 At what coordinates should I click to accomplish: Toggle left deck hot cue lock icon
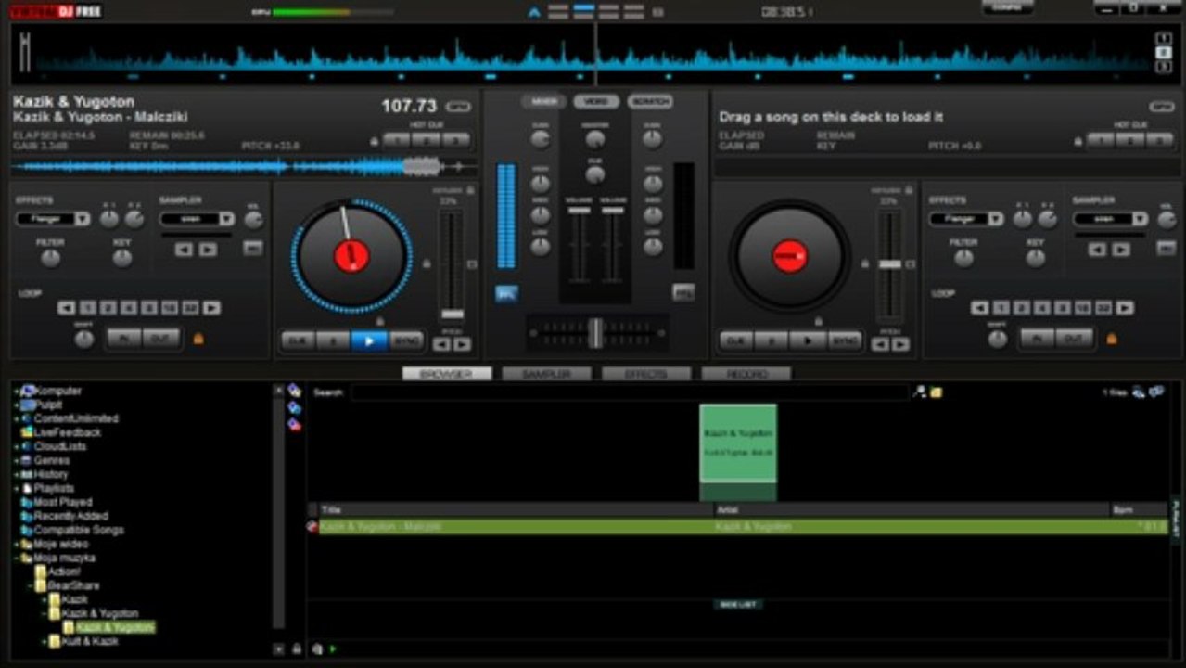(x=375, y=142)
